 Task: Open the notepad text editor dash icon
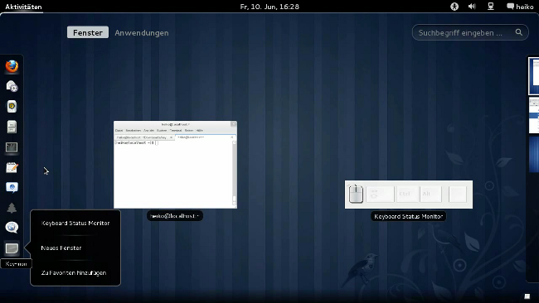tap(12, 167)
